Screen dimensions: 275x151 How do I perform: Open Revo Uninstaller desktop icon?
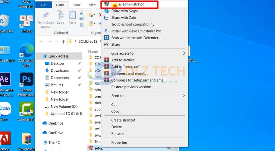[26, 4]
